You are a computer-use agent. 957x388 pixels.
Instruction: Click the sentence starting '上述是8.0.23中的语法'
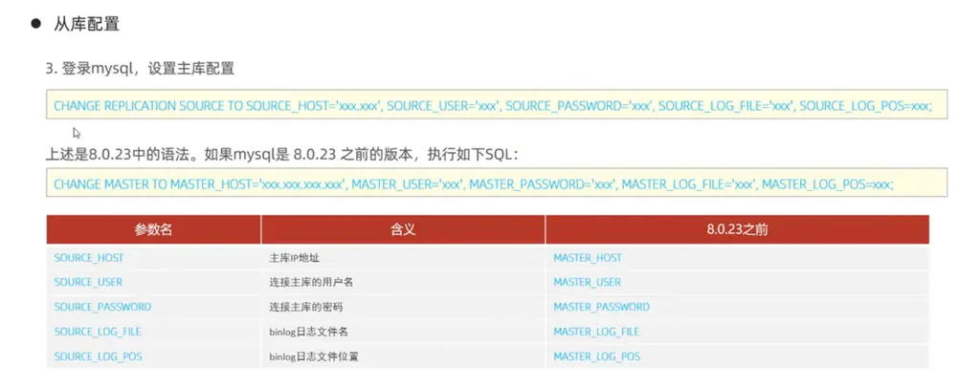click(282, 155)
